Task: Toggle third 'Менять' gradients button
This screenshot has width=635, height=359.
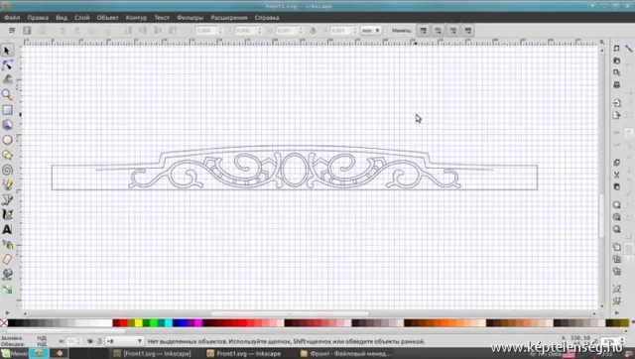Action: [x=452, y=31]
